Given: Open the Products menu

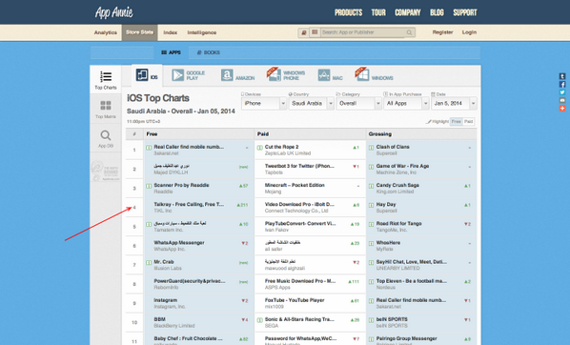Looking at the screenshot, I should (x=348, y=12).
